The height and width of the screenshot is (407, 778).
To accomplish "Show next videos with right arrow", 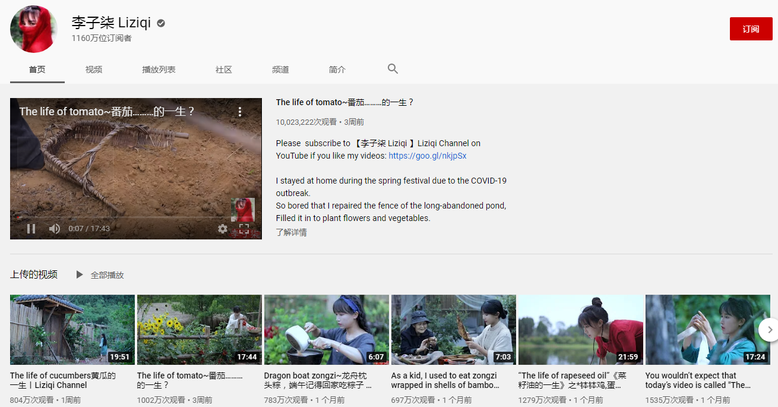I will point(770,330).
